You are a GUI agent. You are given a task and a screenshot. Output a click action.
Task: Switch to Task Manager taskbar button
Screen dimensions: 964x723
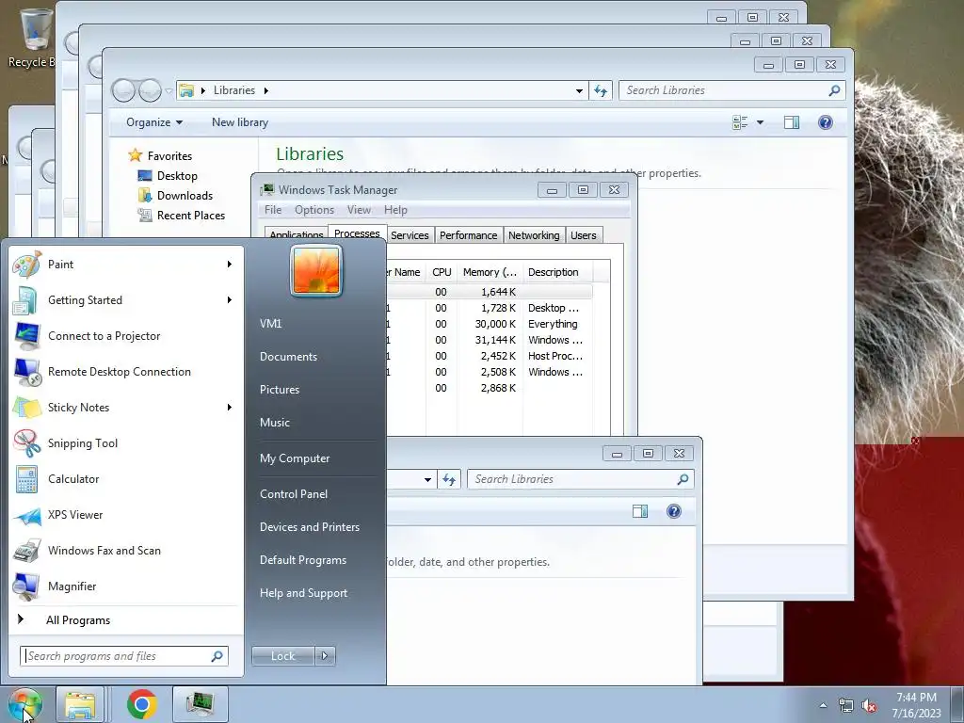coord(201,704)
